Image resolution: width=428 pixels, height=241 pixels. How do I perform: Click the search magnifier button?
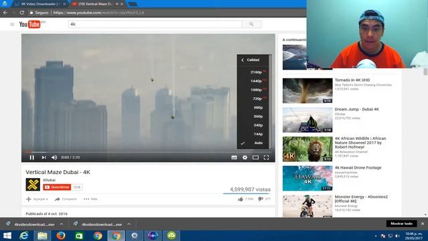pos(251,24)
